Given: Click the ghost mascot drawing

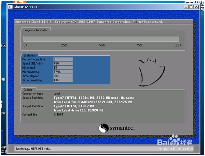Looking at the screenshot, I should click(x=152, y=71).
